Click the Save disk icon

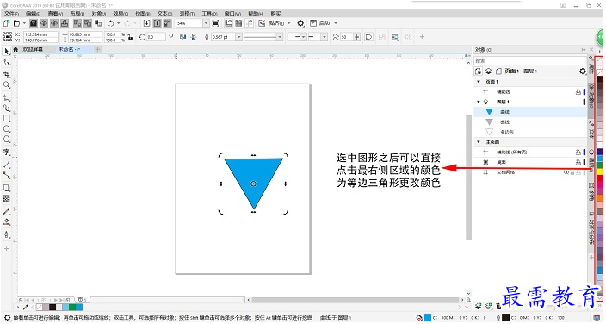[x=34, y=23]
